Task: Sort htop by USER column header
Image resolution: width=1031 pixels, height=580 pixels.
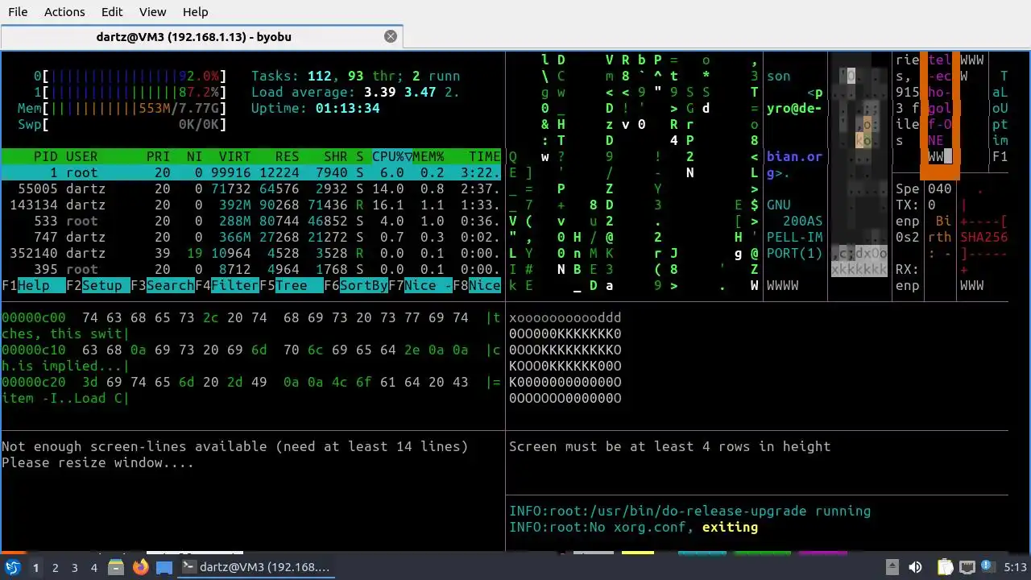Action: [x=82, y=156]
